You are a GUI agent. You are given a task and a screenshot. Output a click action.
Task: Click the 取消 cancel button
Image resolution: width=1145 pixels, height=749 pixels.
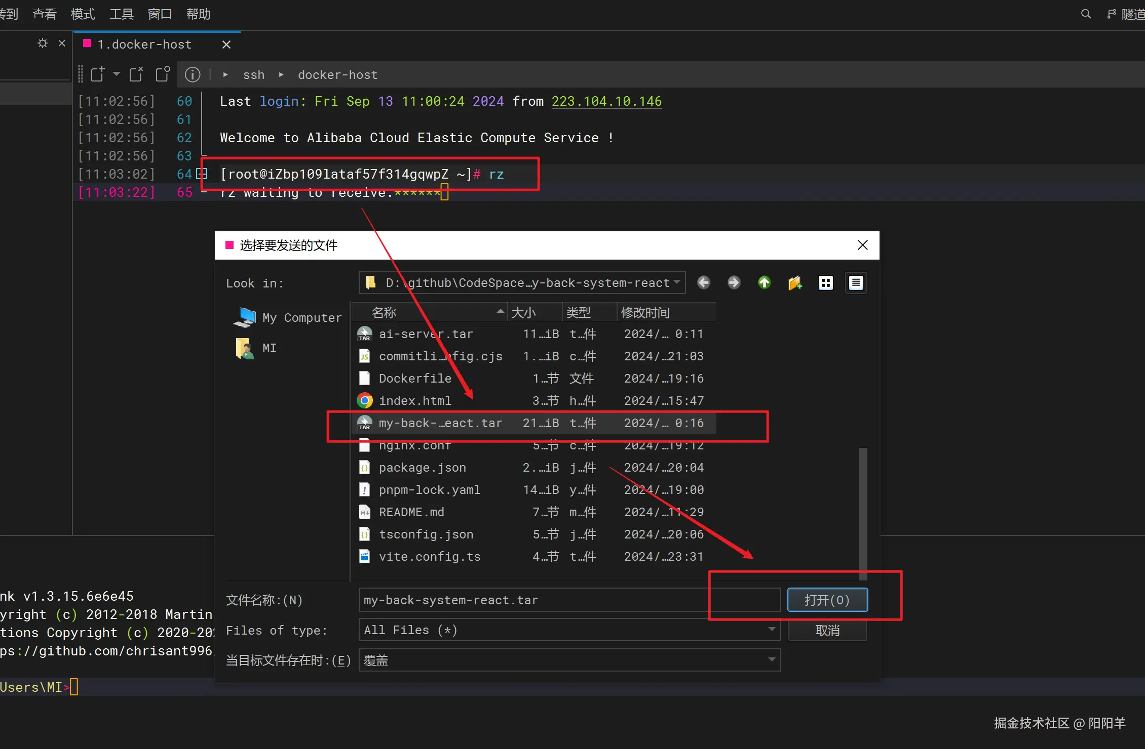pyautogui.click(x=827, y=630)
